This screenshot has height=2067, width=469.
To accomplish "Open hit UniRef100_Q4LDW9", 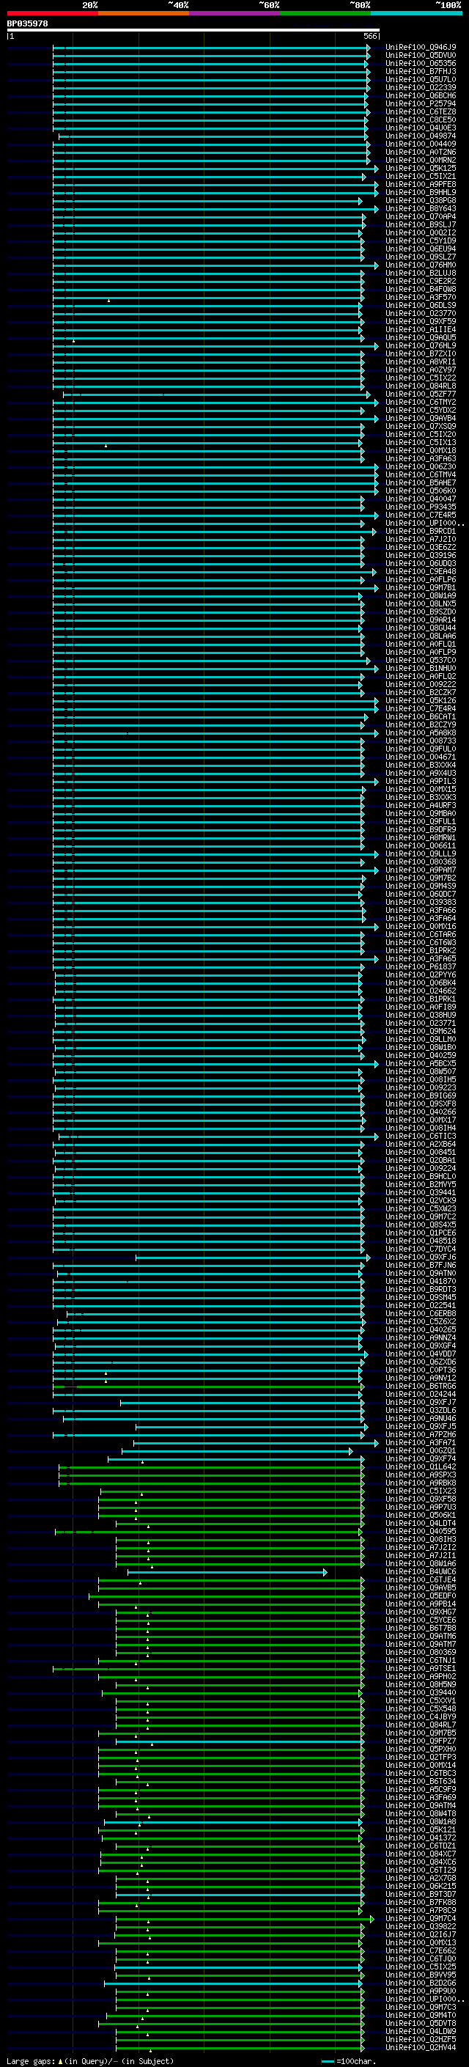I will pyautogui.click(x=421, y=2032).
